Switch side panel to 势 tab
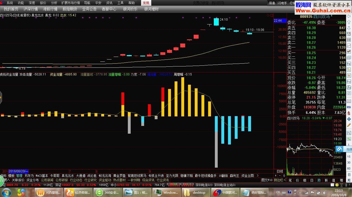Image resolution: width=352 pixels, height=197 pixels. click(319, 180)
